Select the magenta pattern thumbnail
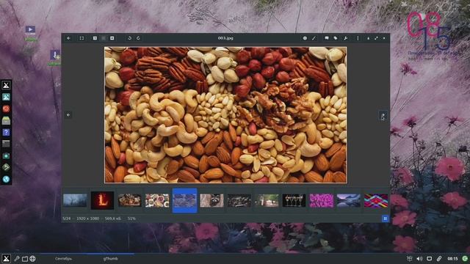The height and width of the screenshot is (264, 470). tap(322, 200)
